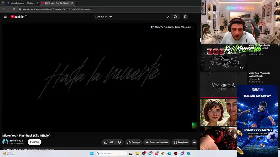Open Firefox from the taskbar
Screen dimensions: 280x157
pyautogui.click(x=157, y=153)
